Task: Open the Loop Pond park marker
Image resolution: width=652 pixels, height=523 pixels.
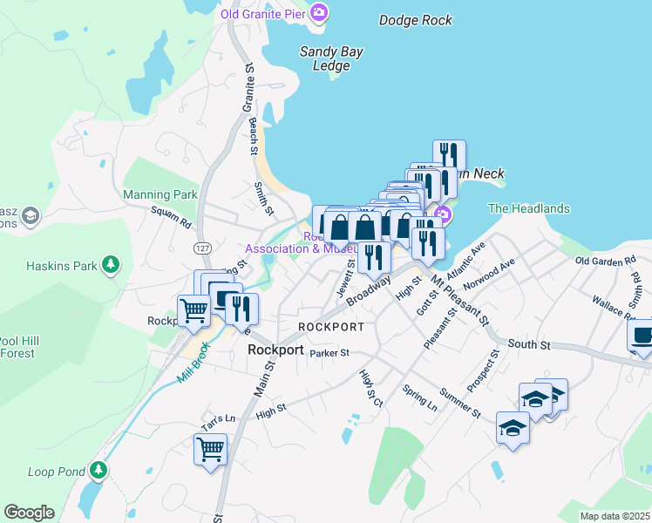Action: 98,470
